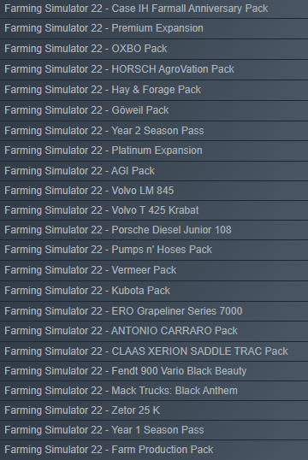This screenshot has height=460, width=308.
Task: Click Mack Trucks: Black Anthem entry
Action: pyautogui.click(x=154, y=391)
